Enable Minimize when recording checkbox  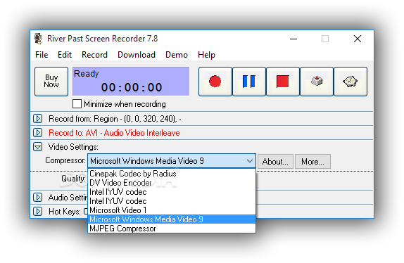[77, 104]
